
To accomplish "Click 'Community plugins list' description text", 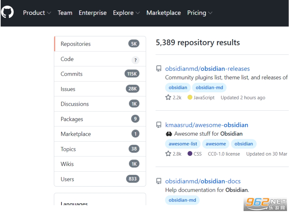I will [226, 77].
